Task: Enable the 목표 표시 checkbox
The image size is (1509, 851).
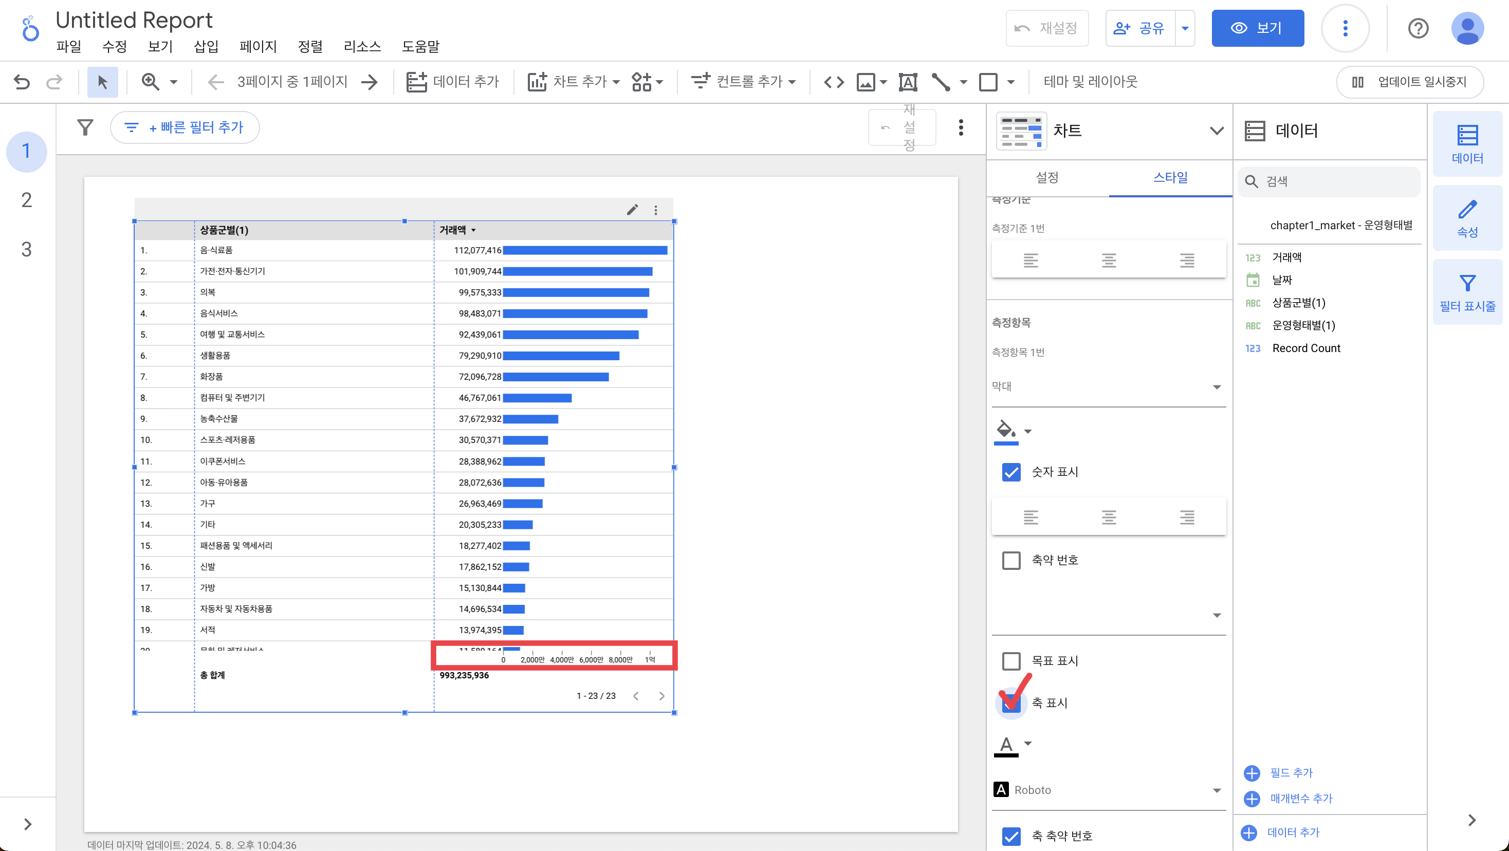Action: (x=1011, y=661)
